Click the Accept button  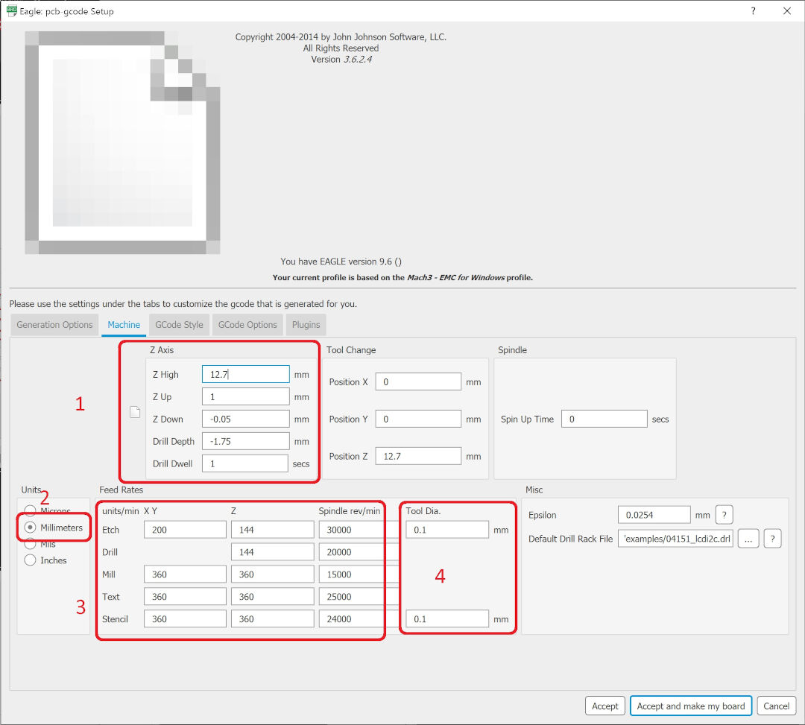click(x=604, y=706)
